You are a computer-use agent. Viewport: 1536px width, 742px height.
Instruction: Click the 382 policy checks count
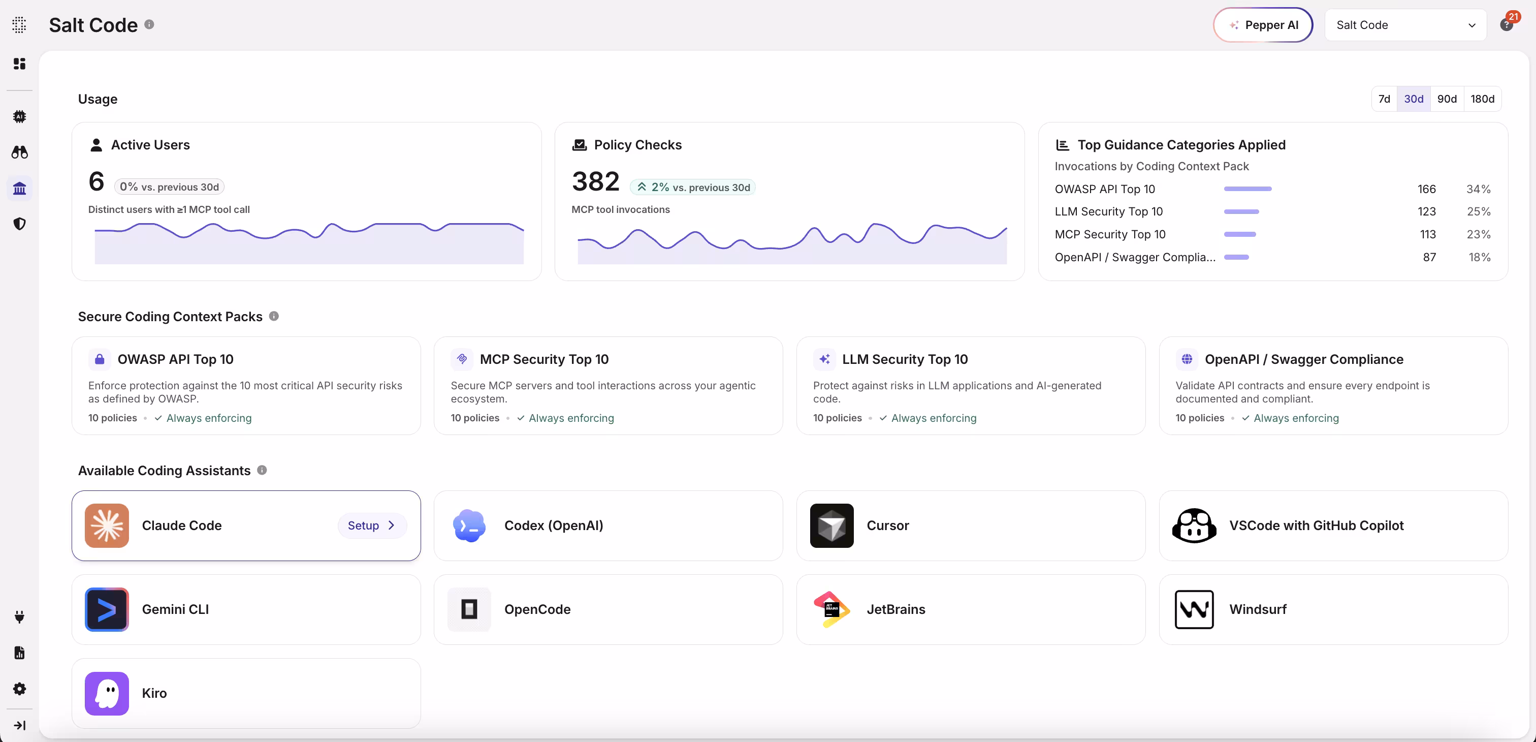(x=596, y=181)
